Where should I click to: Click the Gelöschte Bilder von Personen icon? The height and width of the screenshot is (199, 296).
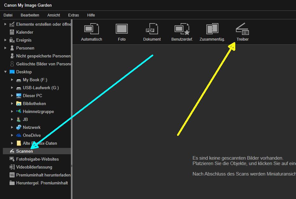point(12,64)
